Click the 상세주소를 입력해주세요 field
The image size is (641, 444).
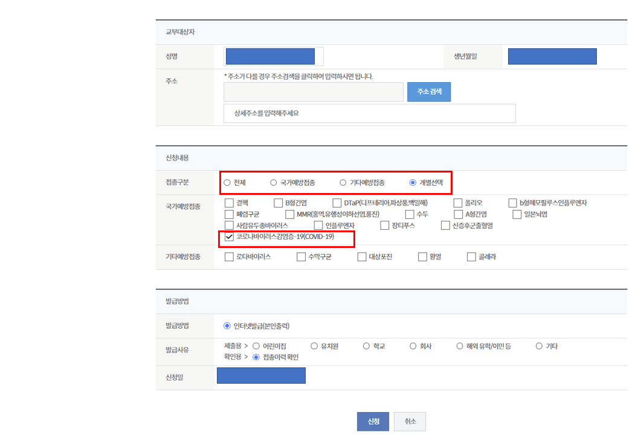[370, 113]
